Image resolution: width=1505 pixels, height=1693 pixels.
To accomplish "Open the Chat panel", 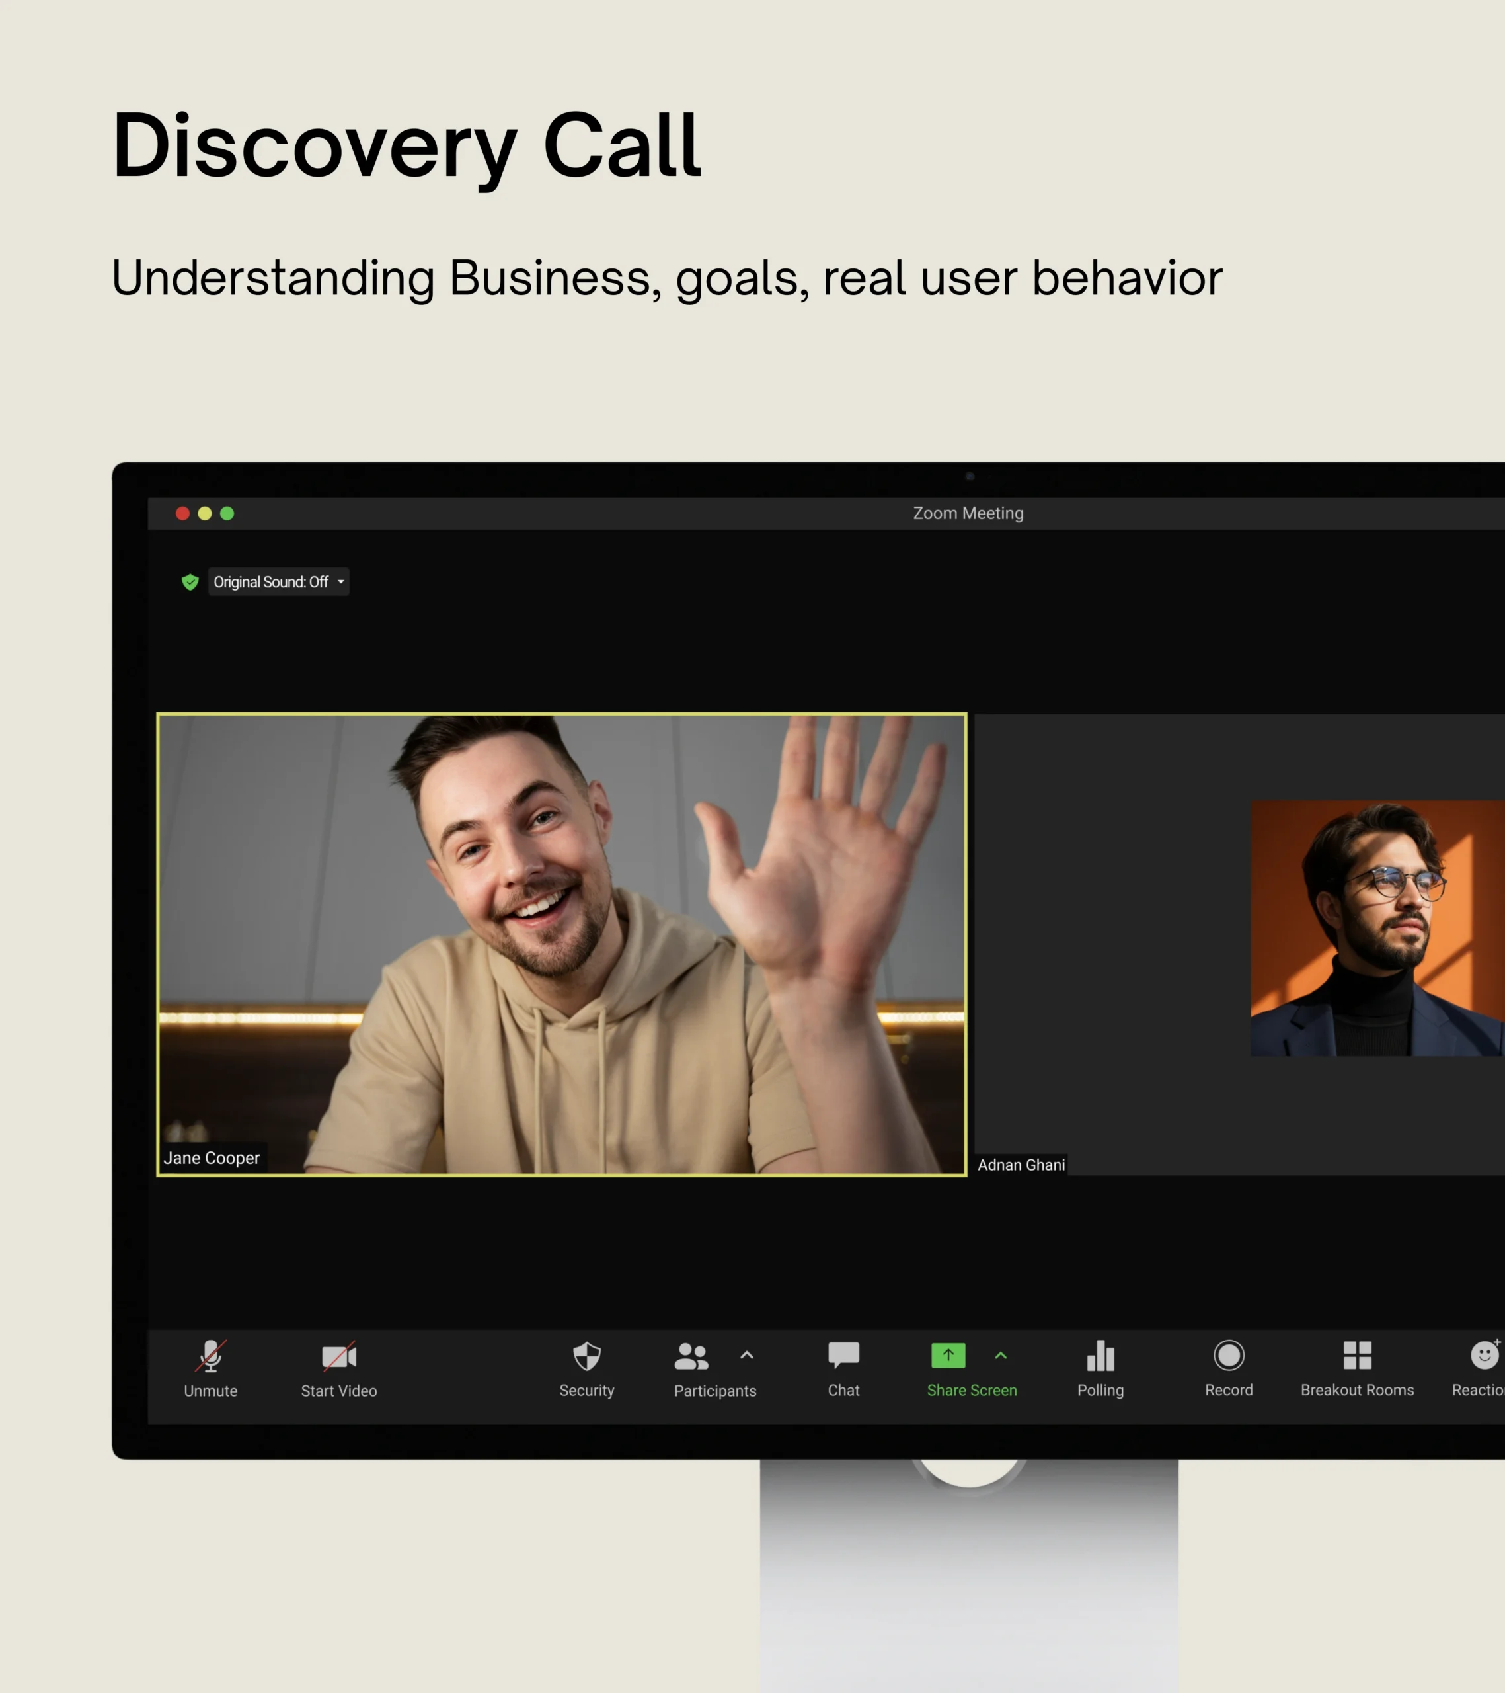I will [x=843, y=1370].
